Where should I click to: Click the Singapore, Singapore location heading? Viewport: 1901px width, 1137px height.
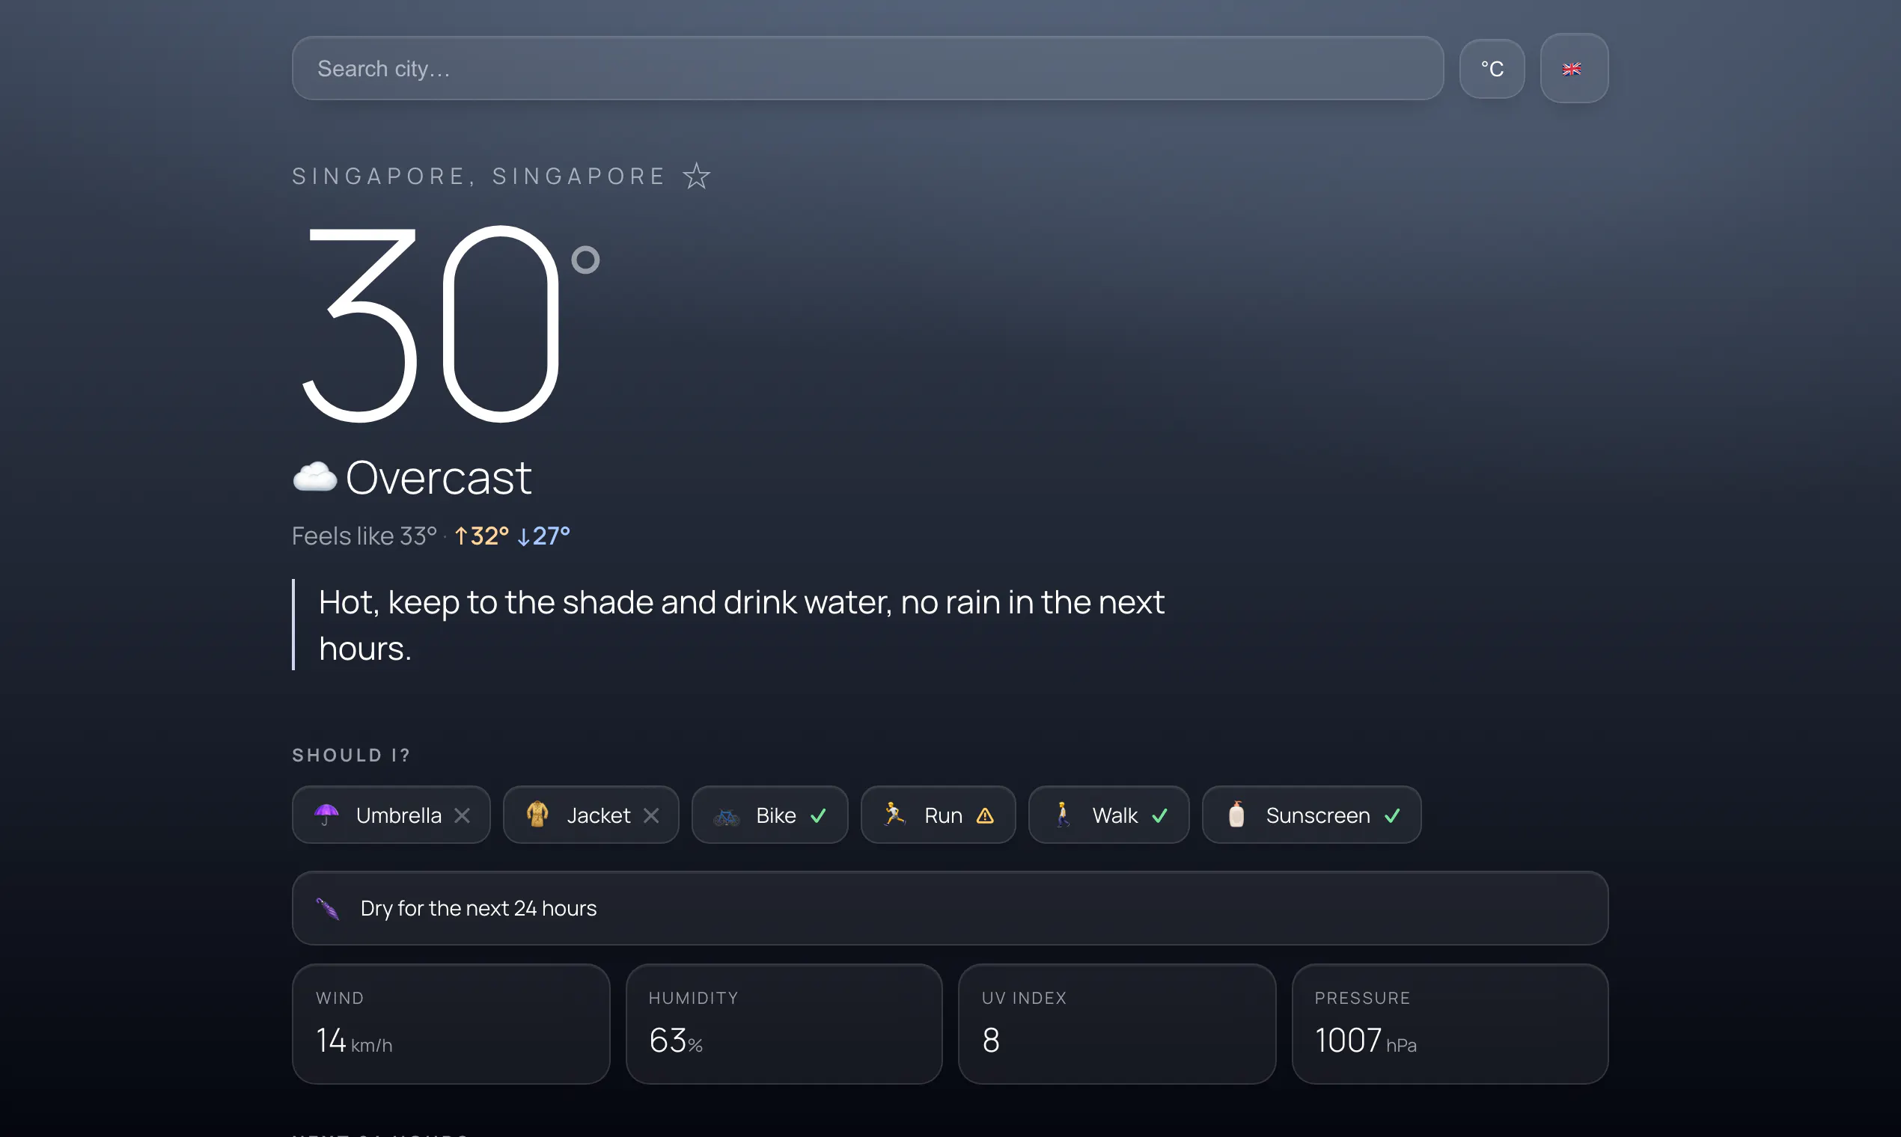[478, 177]
